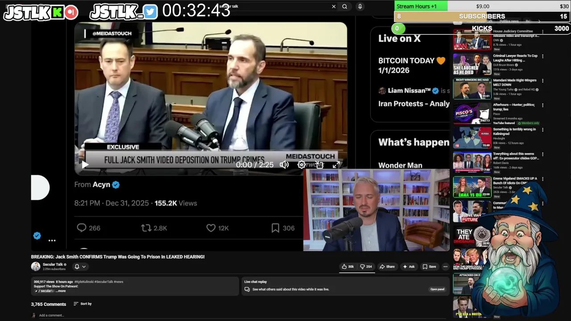Toggle the notification bell for Secular Talk

pyautogui.click(x=77, y=267)
